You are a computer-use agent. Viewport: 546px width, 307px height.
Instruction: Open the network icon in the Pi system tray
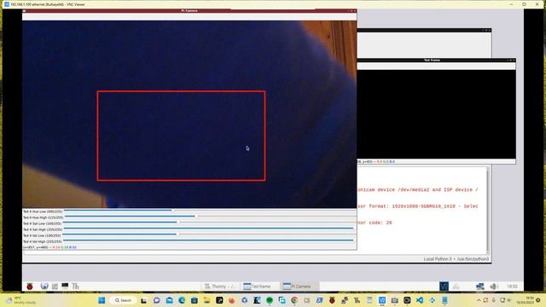[x=480, y=287]
